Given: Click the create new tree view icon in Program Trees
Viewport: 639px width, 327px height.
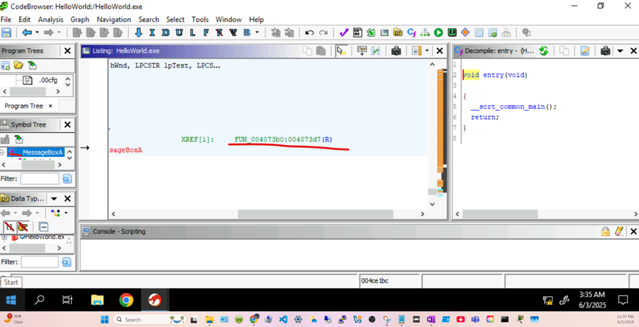Looking at the screenshot, I should [5, 65].
